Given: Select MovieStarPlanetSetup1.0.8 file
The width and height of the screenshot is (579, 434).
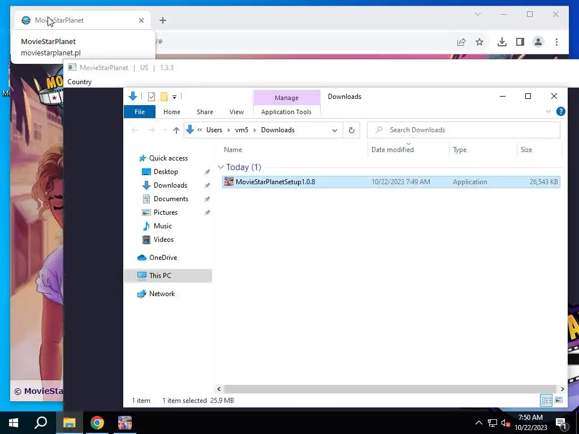Looking at the screenshot, I should tap(391, 182).
